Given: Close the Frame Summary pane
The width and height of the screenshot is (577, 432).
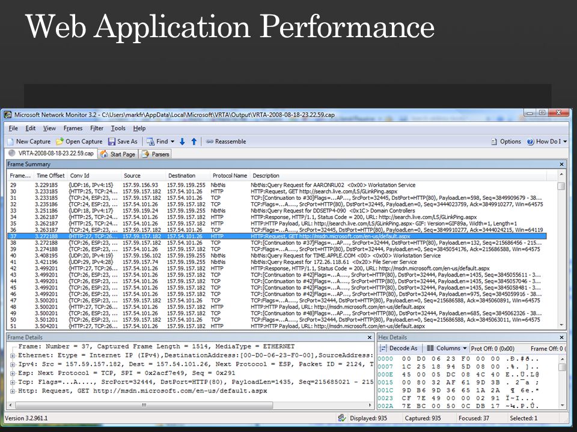Looking at the screenshot, I should 561,164.
